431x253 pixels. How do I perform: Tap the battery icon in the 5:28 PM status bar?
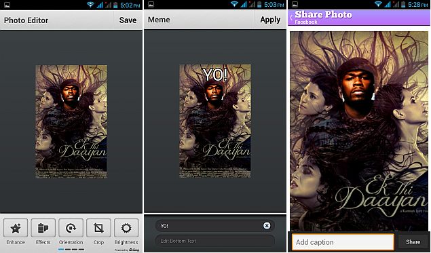[403, 4]
